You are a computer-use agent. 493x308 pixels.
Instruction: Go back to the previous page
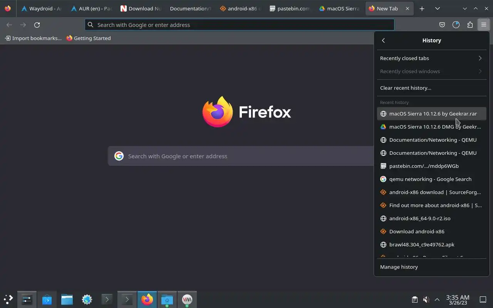coord(9,25)
